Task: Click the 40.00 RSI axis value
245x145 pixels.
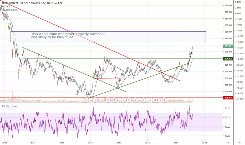Action: click(227, 127)
